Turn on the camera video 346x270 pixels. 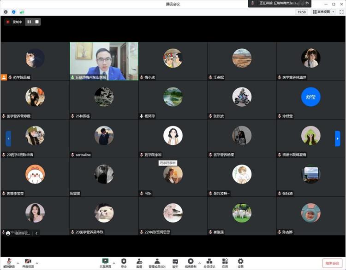click(28, 263)
